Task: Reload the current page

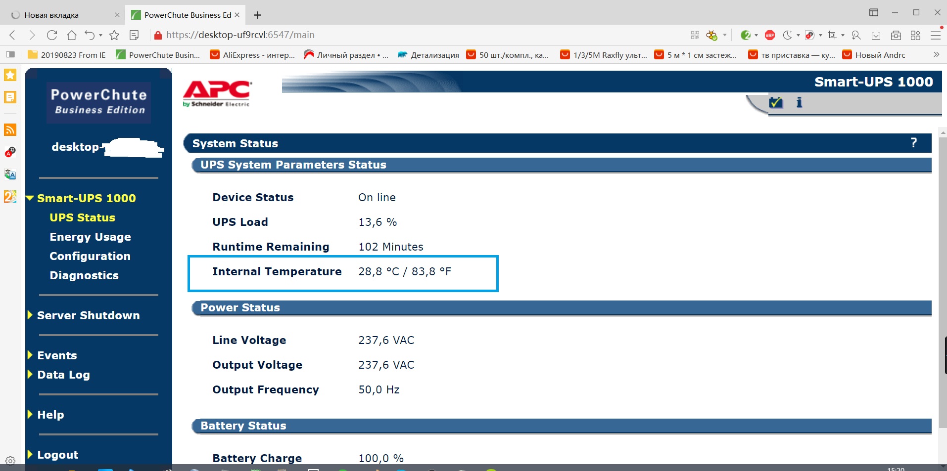Action: pyautogui.click(x=52, y=35)
